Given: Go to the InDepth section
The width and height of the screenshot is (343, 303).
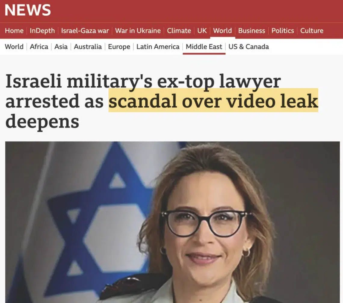Looking at the screenshot, I should pos(42,31).
